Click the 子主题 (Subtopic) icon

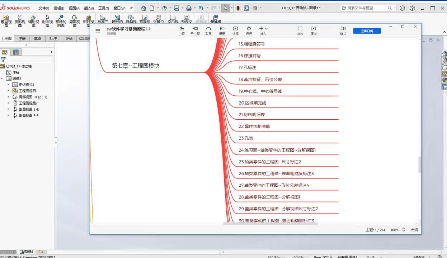[195, 31]
